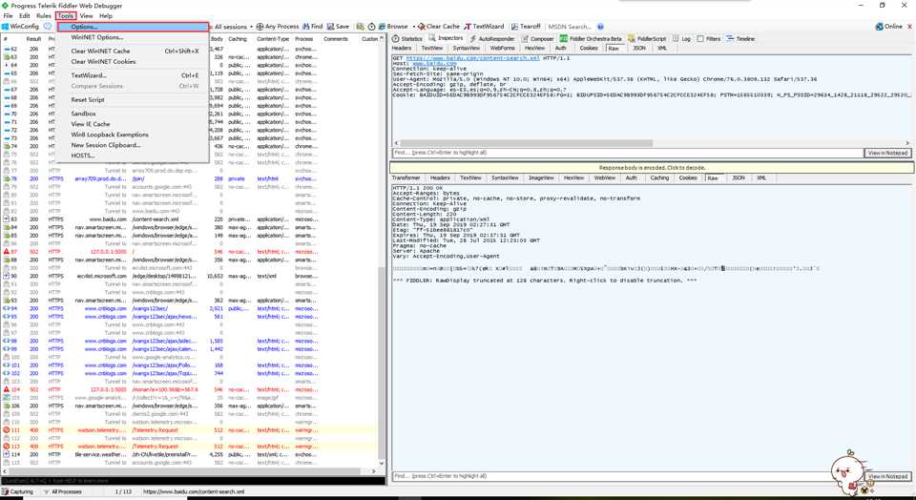Open TextWizard from the toolbar
This screenshot has width=916, height=500.
(x=484, y=27)
